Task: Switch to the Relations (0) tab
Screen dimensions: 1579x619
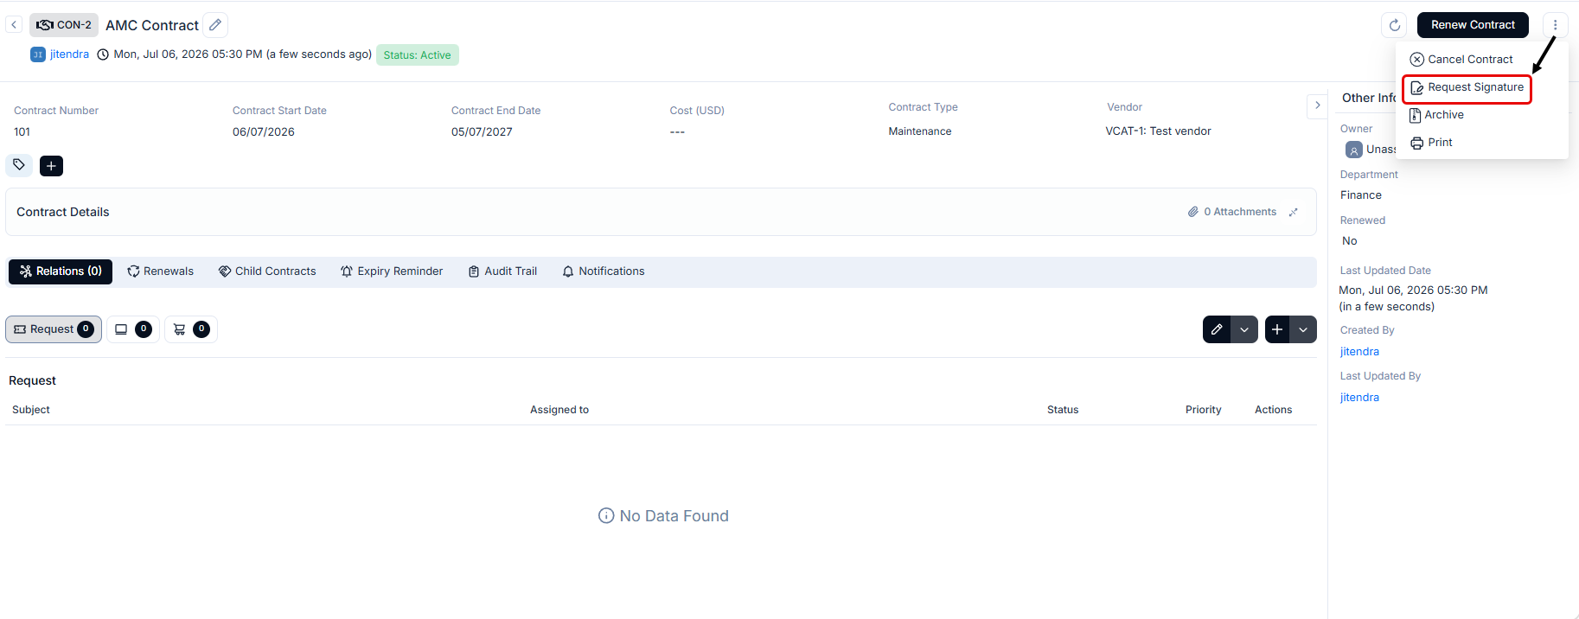Action: [61, 271]
